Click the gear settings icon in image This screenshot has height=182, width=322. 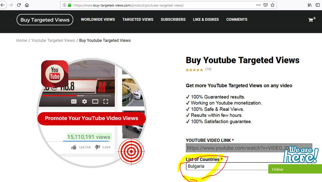point(85,102)
